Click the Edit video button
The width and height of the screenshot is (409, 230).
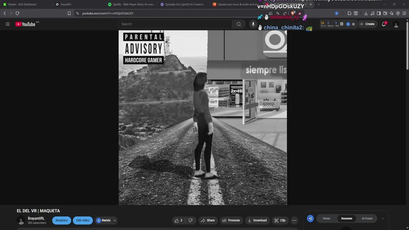83,220
